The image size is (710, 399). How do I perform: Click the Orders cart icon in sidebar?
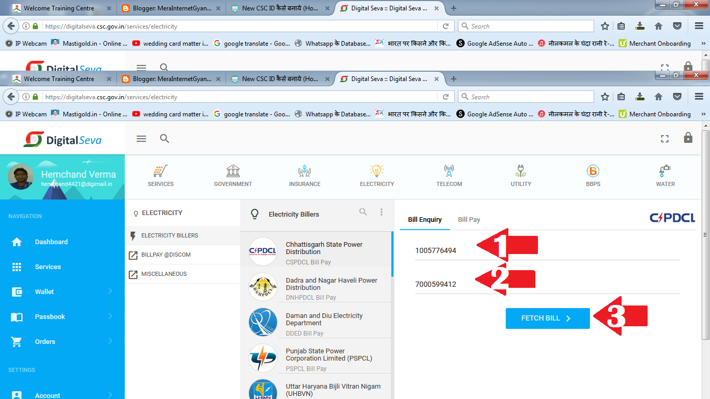pos(17,342)
